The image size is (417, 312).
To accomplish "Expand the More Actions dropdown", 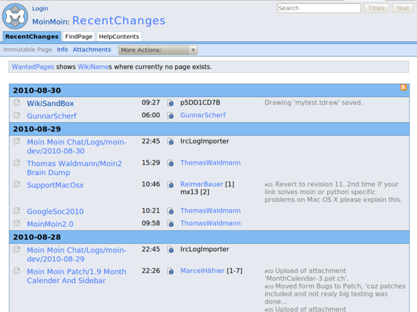I will pyautogui.click(x=158, y=50).
